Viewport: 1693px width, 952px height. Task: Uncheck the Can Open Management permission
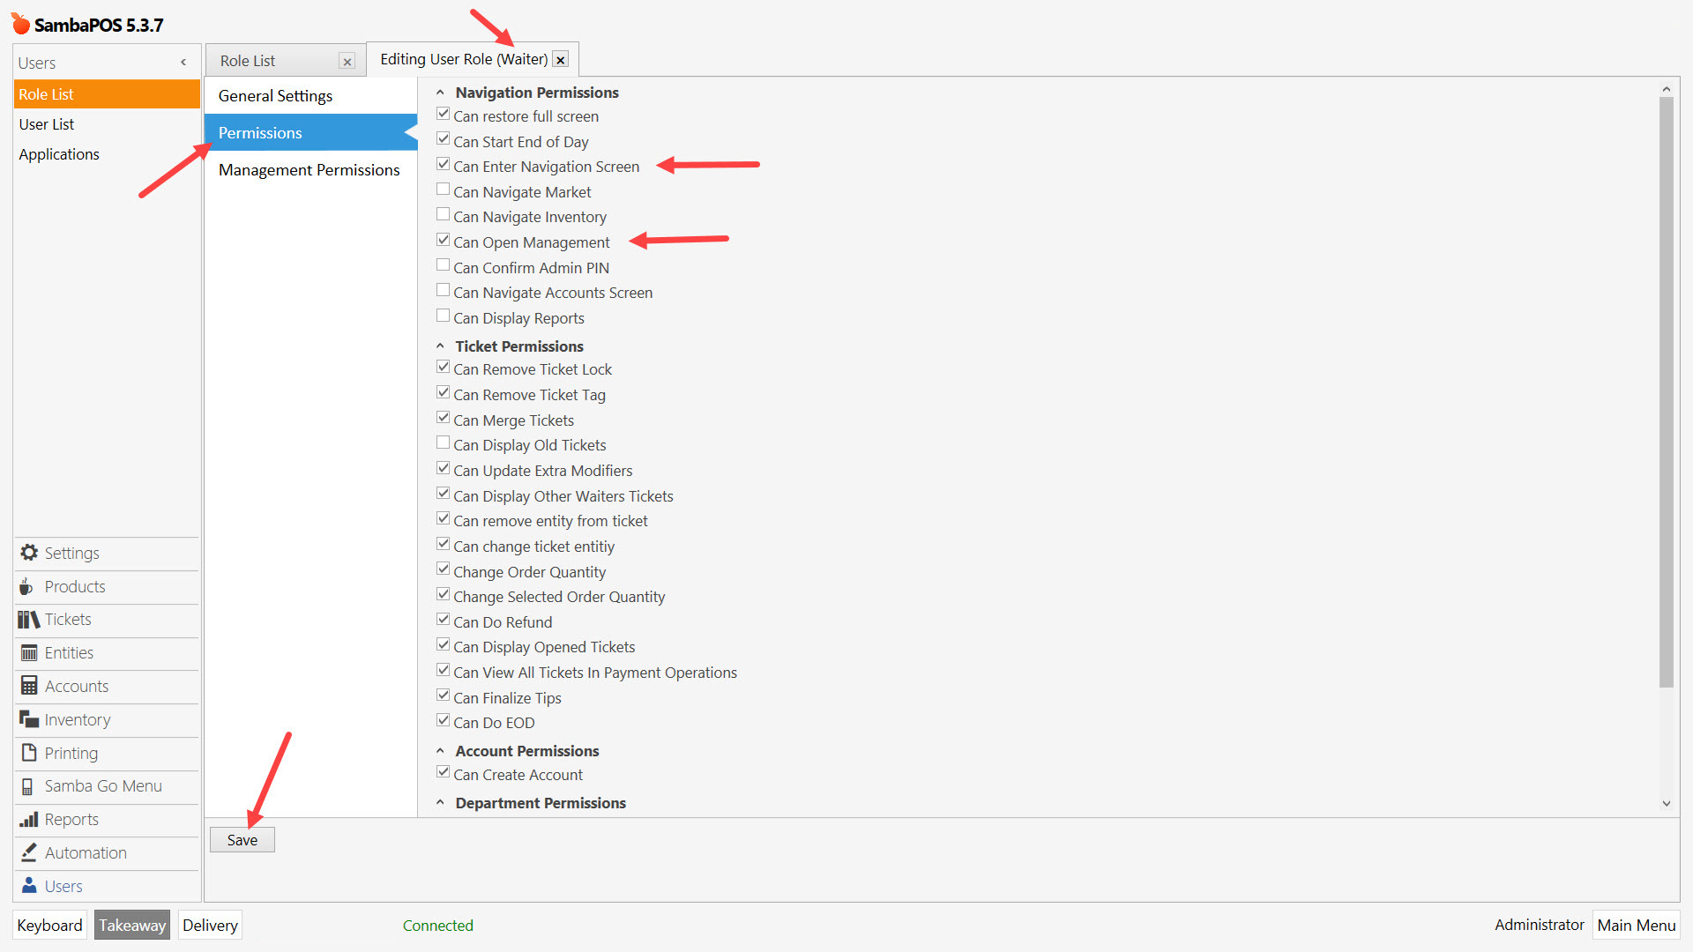point(443,239)
